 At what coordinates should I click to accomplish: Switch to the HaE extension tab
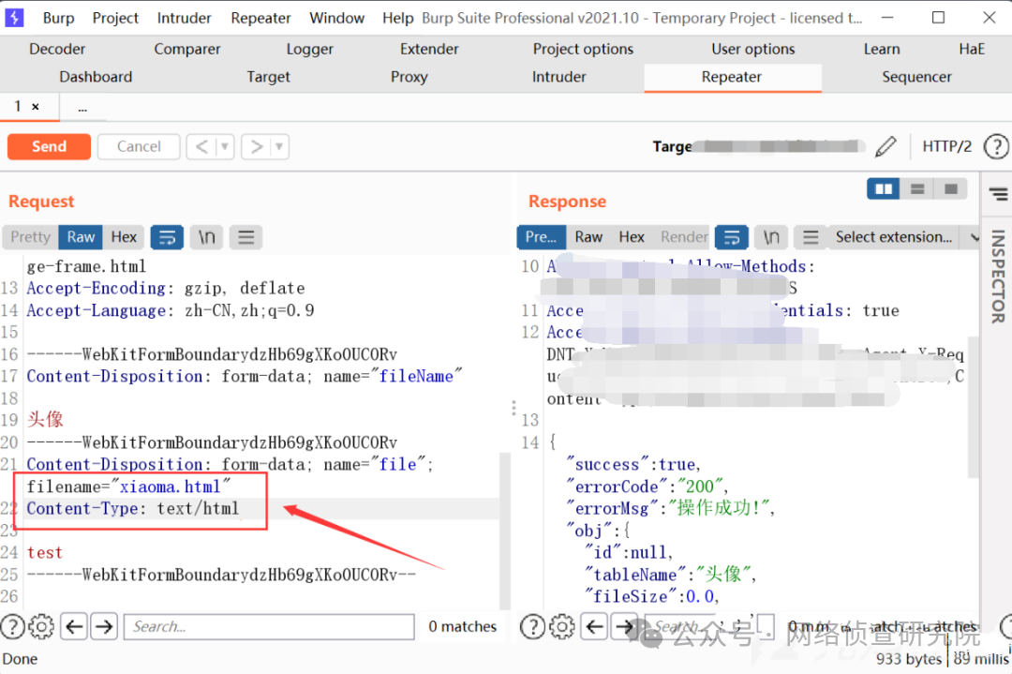(x=972, y=49)
